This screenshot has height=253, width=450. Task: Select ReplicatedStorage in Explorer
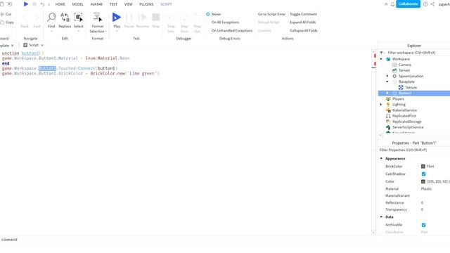406,122
